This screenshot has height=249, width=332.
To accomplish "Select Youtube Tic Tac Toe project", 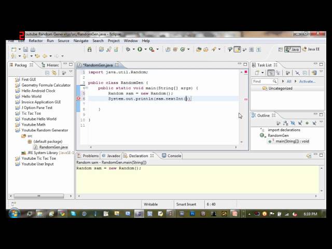I will pyautogui.click(x=38, y=158).
